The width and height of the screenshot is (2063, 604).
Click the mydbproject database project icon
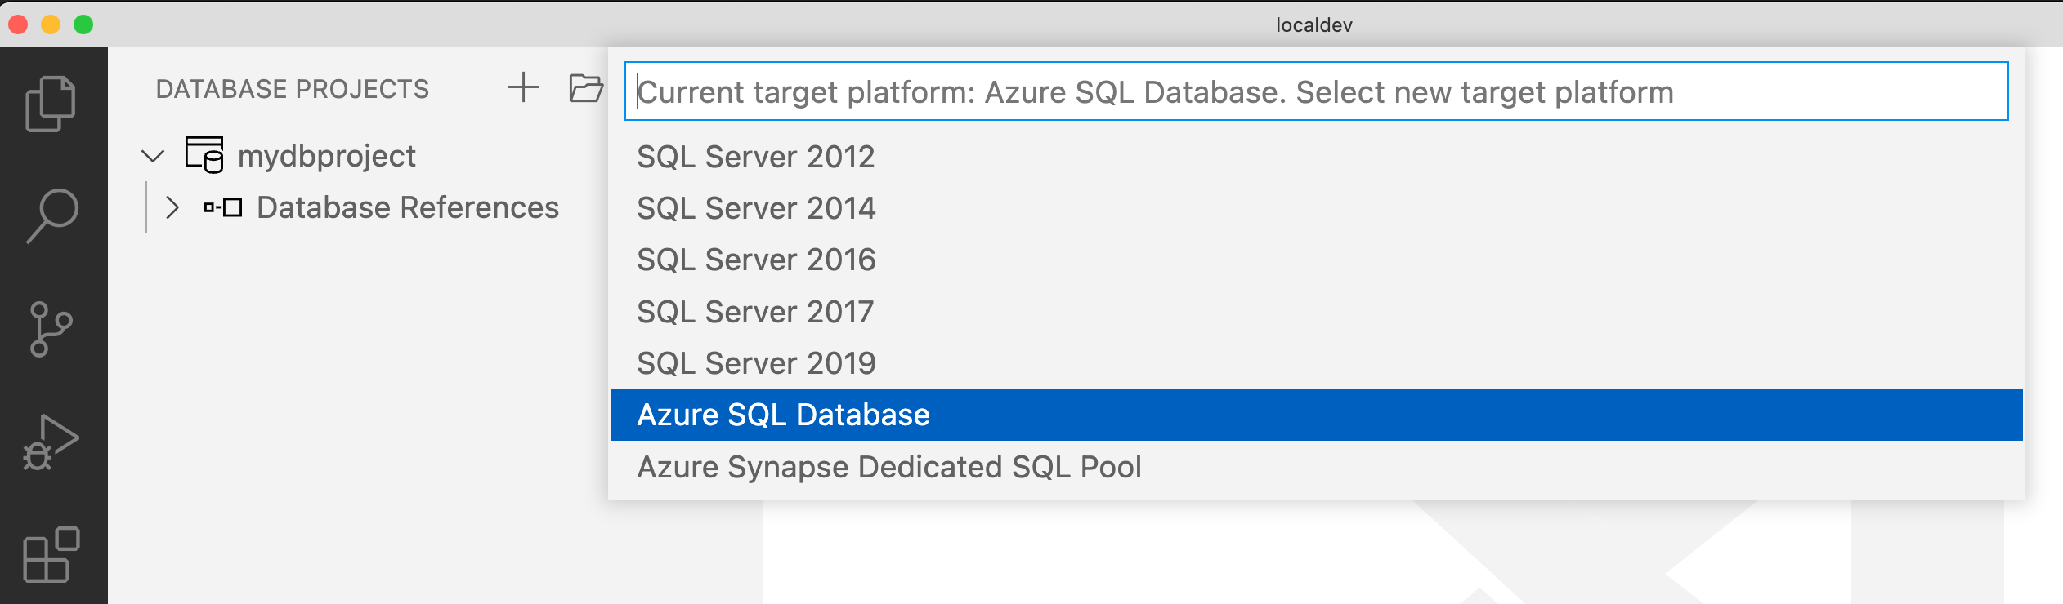click(204, 155)
